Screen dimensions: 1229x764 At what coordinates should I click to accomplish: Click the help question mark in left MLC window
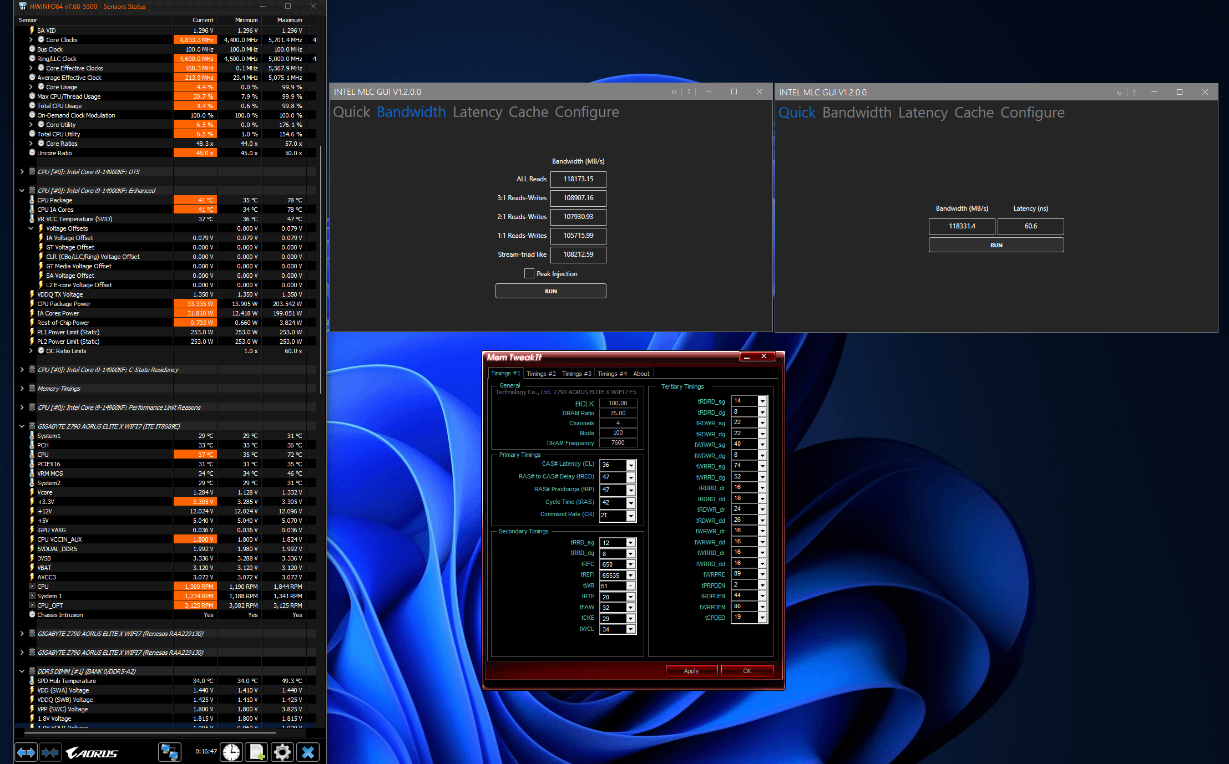tap(689, 92)
